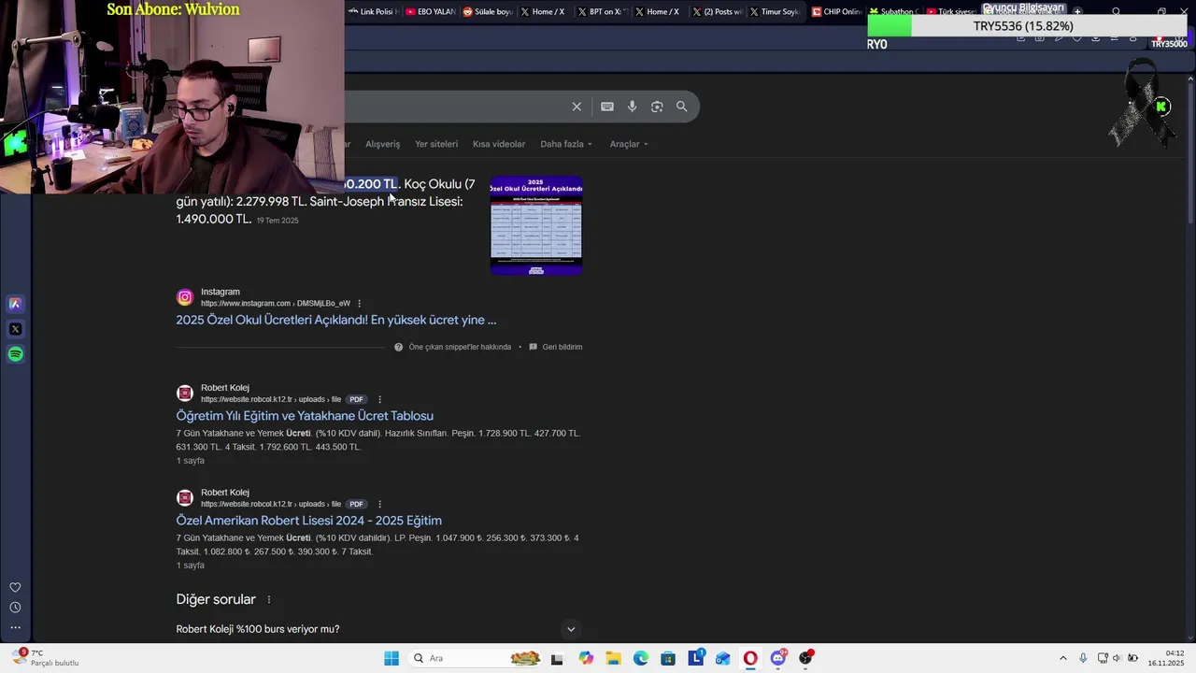Expand the Daha fazla dropdown
1196x673 pixels.
pyautogui.click(x=565, y=144)
